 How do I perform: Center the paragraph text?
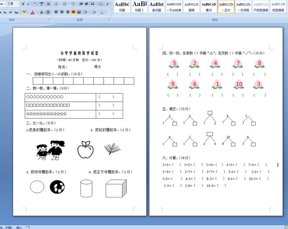click(62, 12)
